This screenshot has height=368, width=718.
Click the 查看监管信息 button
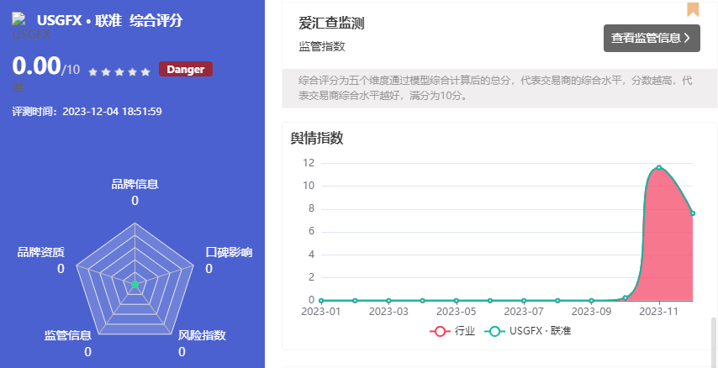coord(652,38)
